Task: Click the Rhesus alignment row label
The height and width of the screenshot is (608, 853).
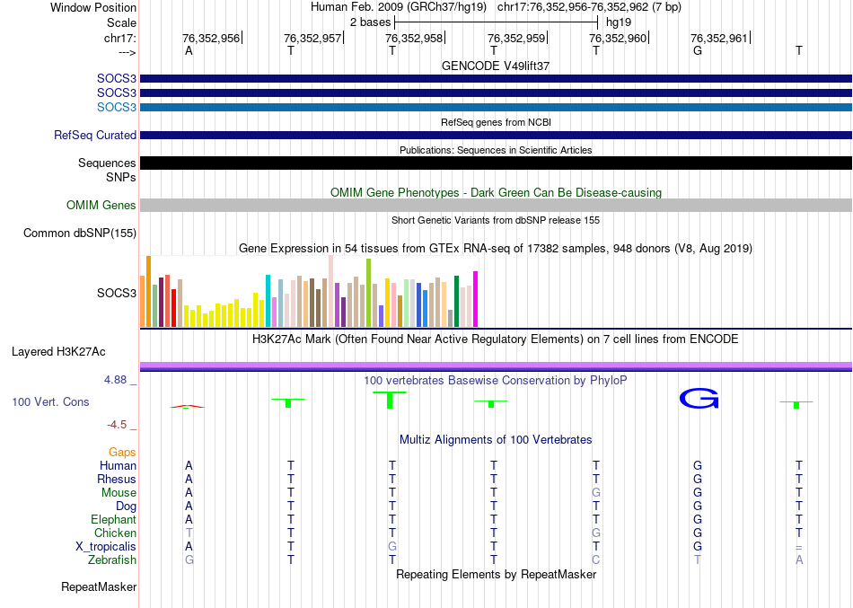Action: 117,479
